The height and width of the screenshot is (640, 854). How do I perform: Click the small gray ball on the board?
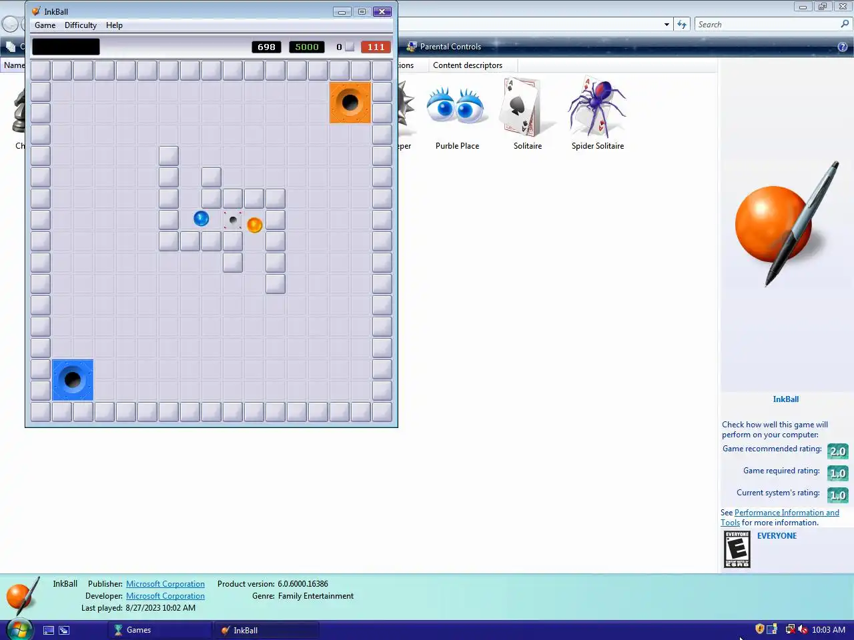233,220
